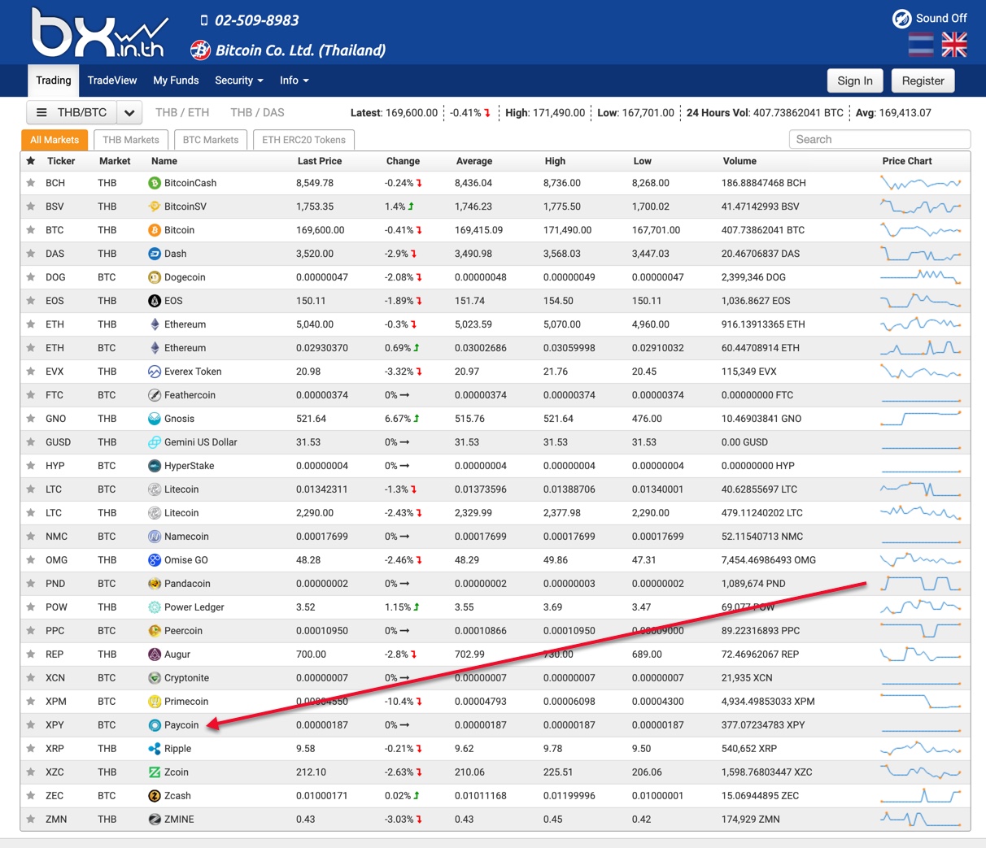Sort by Last Price column header

[320, 161]
